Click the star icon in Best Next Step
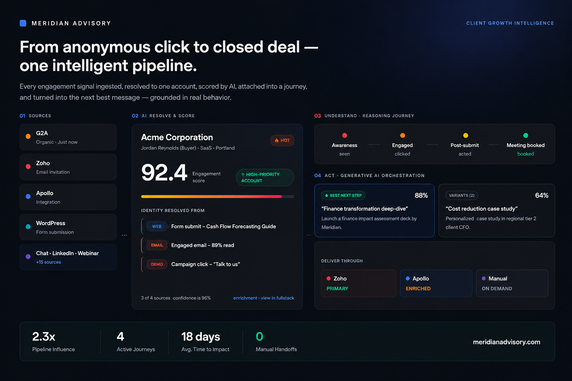The image size is (572, 381). pos(327,195)
